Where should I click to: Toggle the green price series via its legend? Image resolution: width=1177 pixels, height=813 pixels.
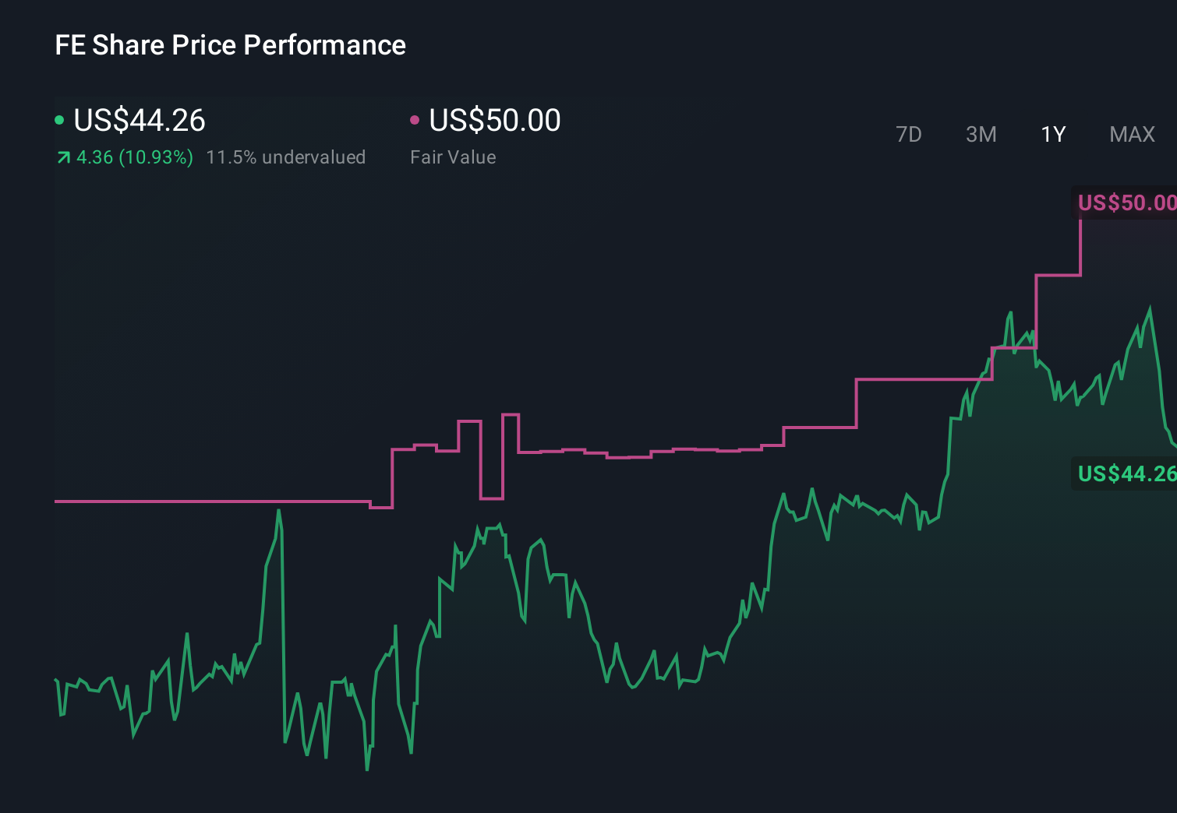coord(59,120)
